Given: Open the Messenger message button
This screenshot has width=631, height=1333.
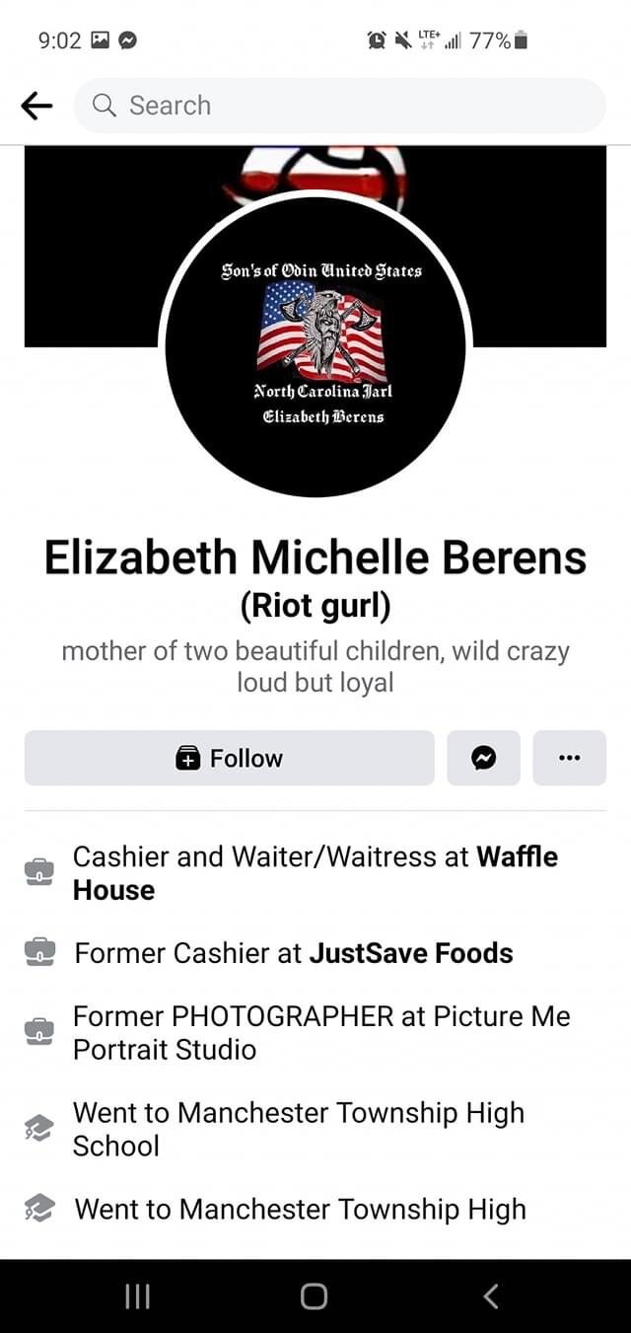Looking at the screenshot, I should 483,758.
